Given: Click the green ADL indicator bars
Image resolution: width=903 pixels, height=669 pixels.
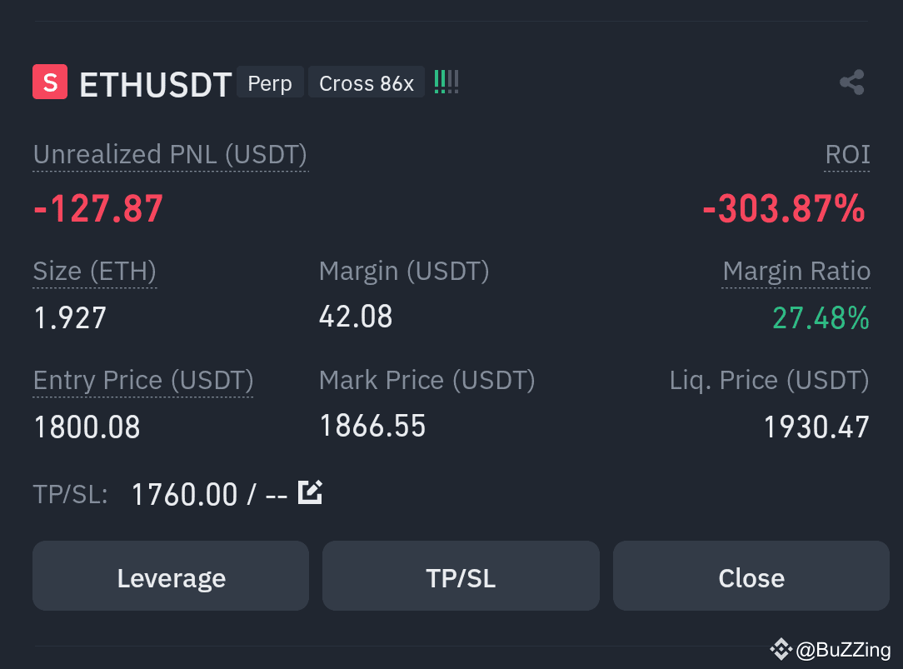Looking at the screenshot, I should pyautogui.click(x=447, y=82).
